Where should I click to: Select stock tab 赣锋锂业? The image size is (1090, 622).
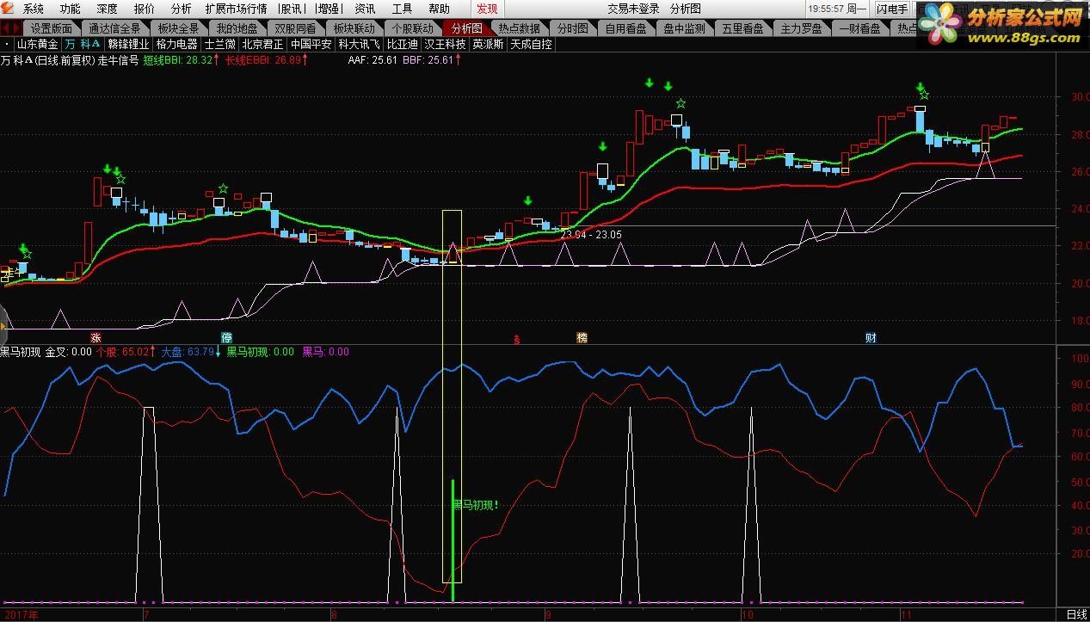pyautogui.click(x=128, y=44)
